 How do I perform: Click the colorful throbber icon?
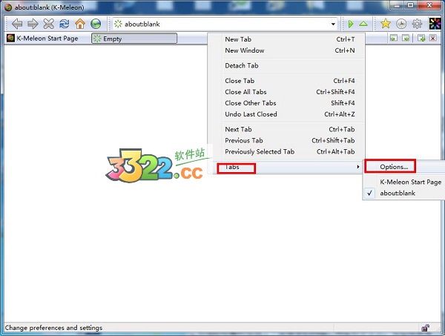435,24
